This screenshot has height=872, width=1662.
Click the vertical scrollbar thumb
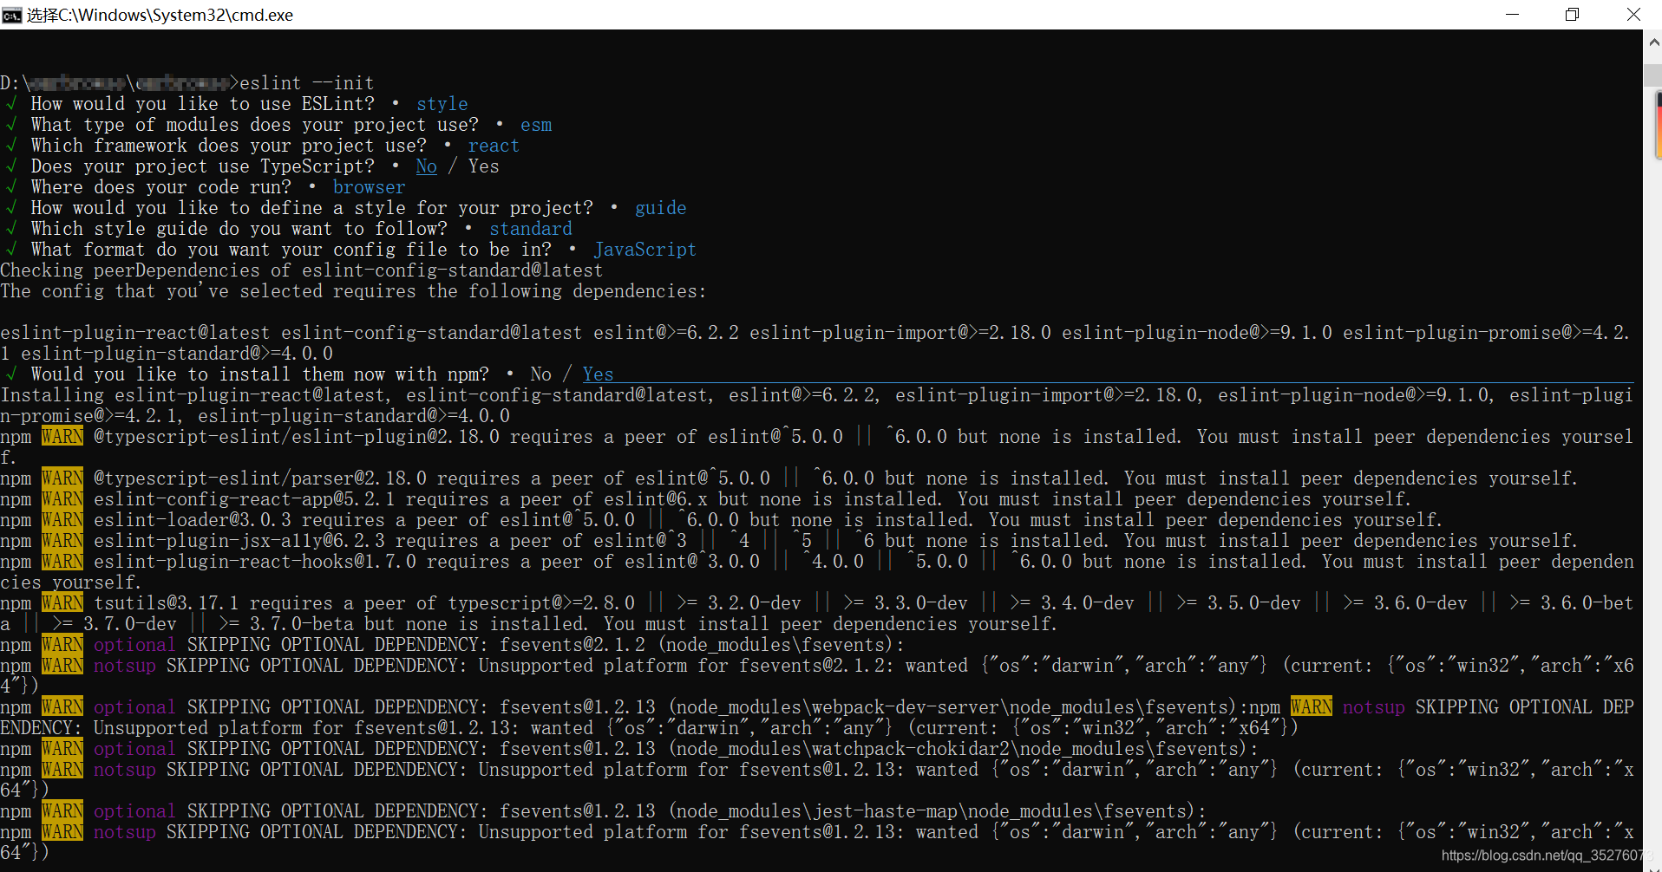(x=1652, y=75)
